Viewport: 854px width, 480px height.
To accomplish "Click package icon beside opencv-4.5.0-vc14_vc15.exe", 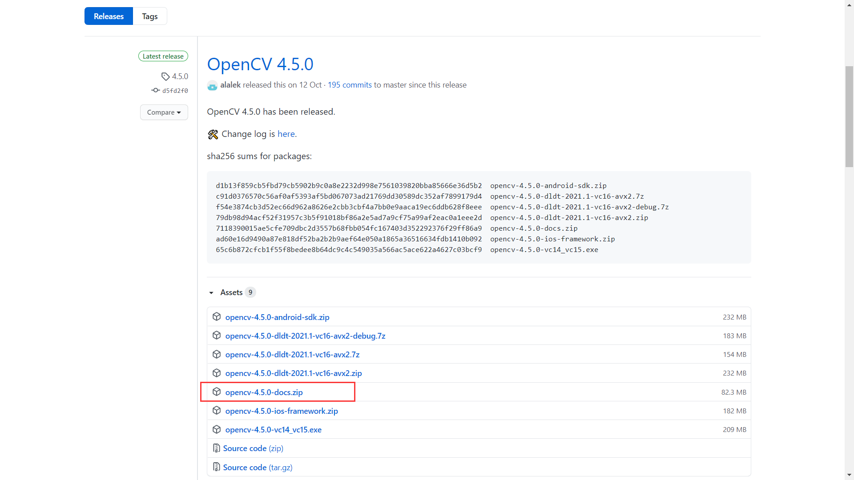I will tap(217, 429).
